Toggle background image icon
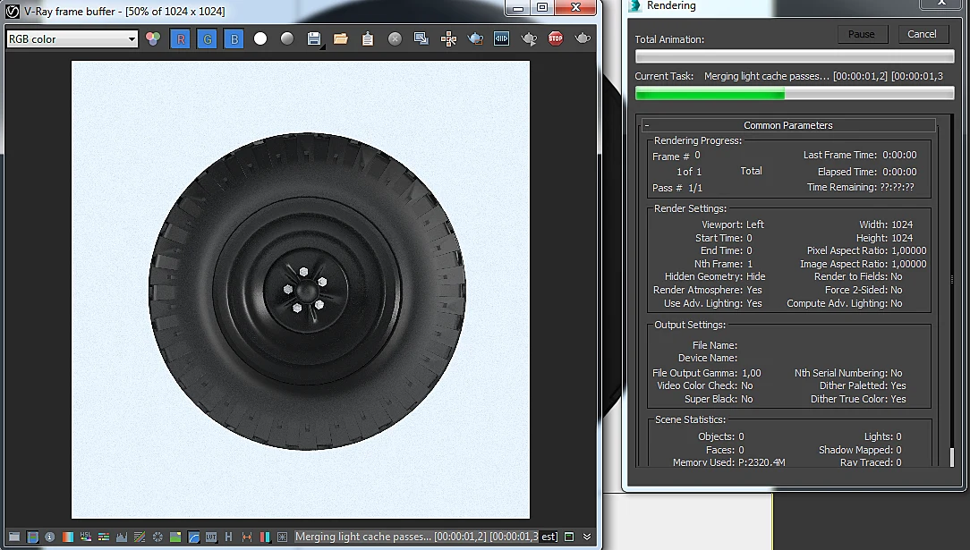Screen dimensions: 970x550 (175, 537)
